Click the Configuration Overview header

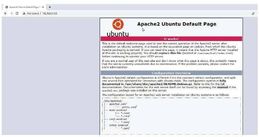click(171, 73)
